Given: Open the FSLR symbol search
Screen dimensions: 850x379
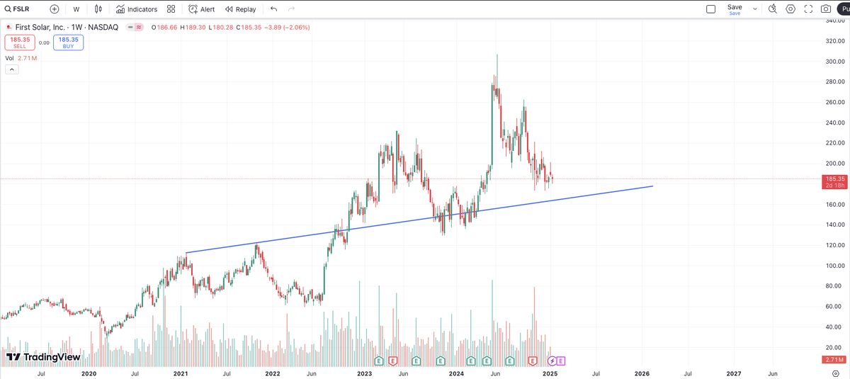Looking at the screenshot, I should click(x=18, y=9).
